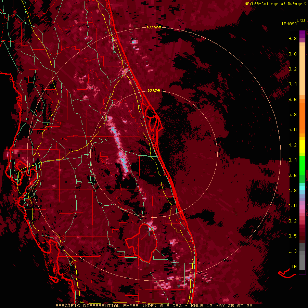Image resolution: width=308 pixels, height=308 pixels.
Task: Click the 7.4 value on color scale
Action: (x=293, y=84)
